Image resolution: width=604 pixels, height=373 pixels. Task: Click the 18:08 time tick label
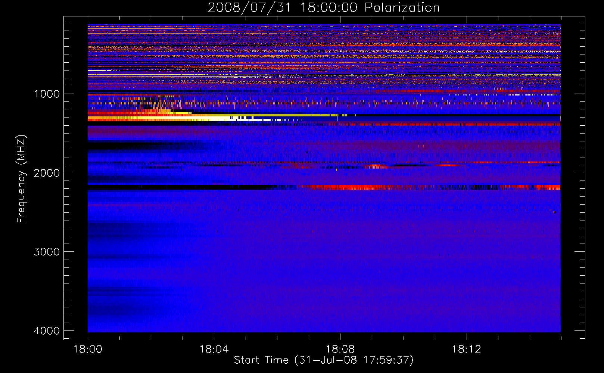coord(340,350)
